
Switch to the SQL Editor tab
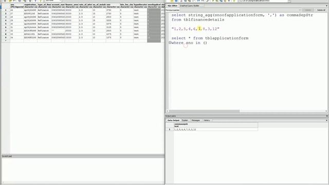[172, 6]
